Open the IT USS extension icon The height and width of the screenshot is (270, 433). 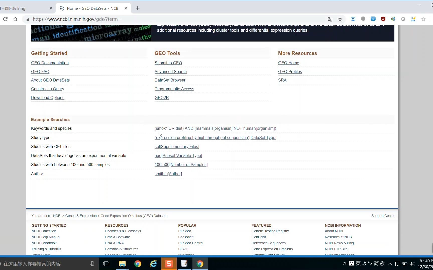coord(413,19)
